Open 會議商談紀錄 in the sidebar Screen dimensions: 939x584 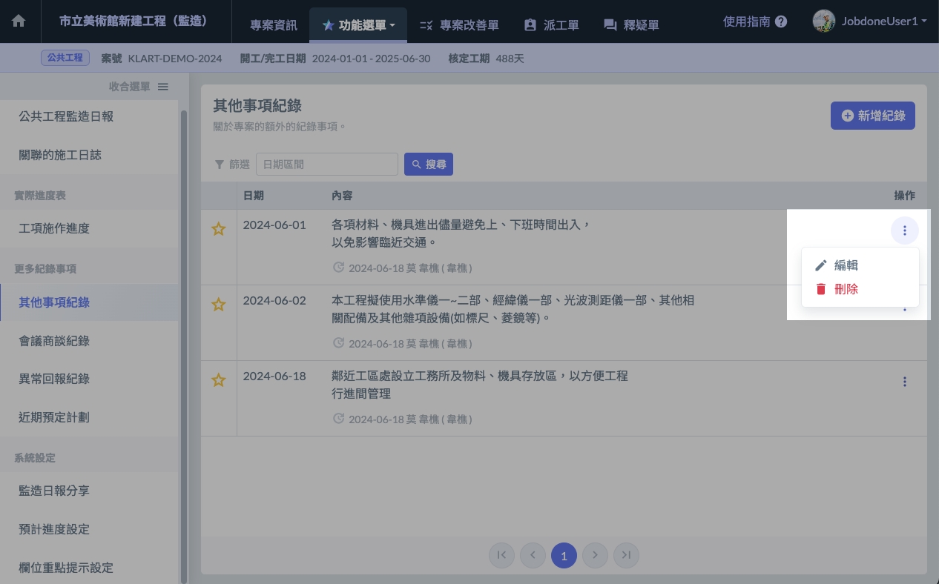pos(54,341)
